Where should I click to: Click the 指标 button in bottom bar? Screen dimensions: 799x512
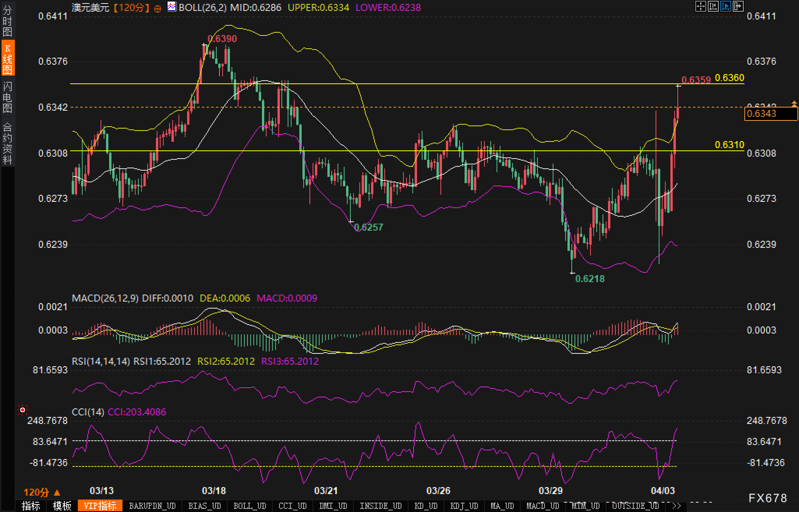click(31, 506)
